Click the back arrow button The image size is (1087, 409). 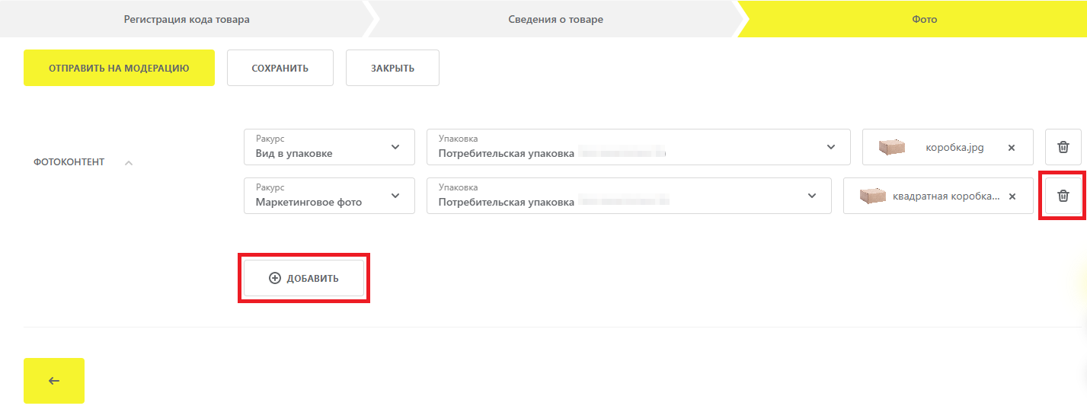click(x=54, y=381)
